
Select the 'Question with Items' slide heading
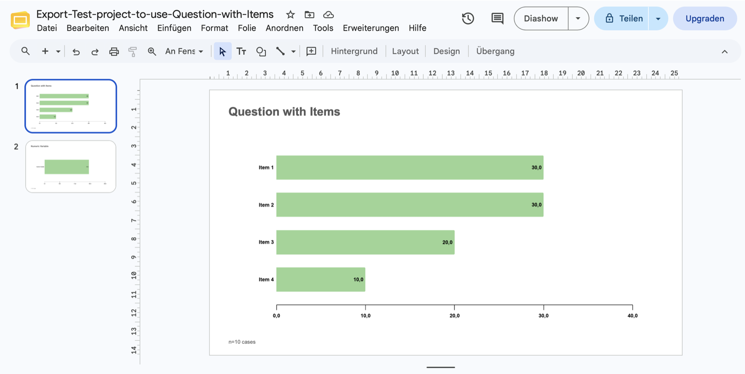click(284, 112)
